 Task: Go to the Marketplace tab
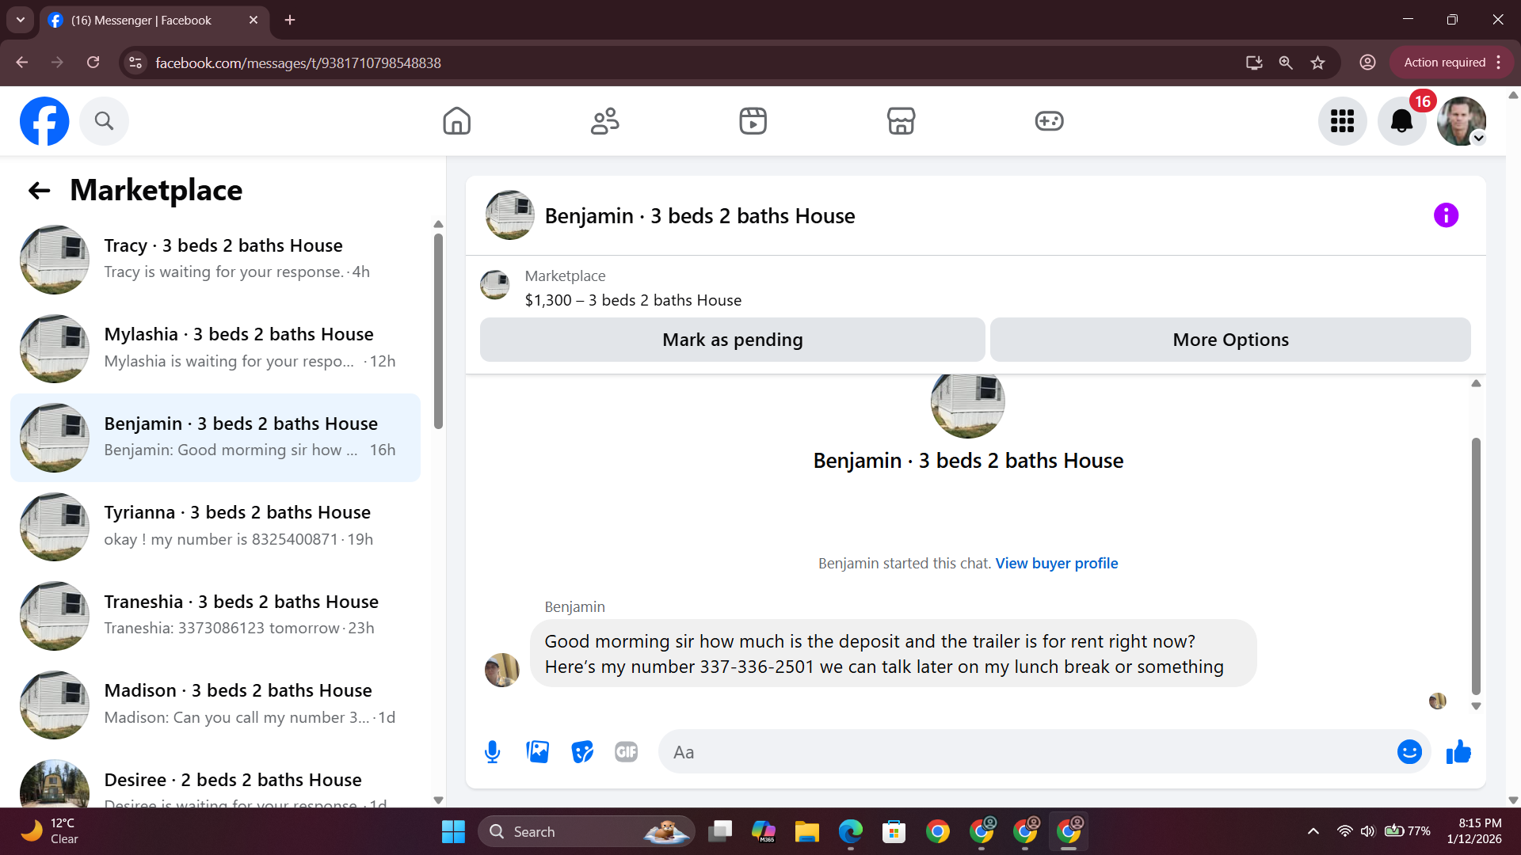tap(901, 121)
